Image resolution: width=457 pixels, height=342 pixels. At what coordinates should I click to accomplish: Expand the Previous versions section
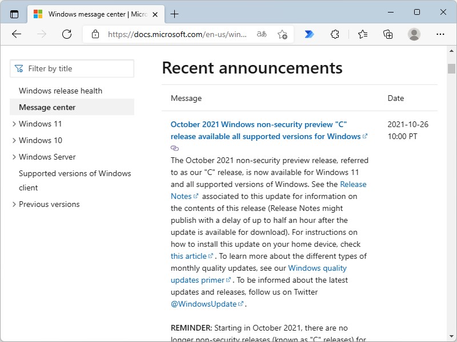pyautogui.click(x=14, y=204)
